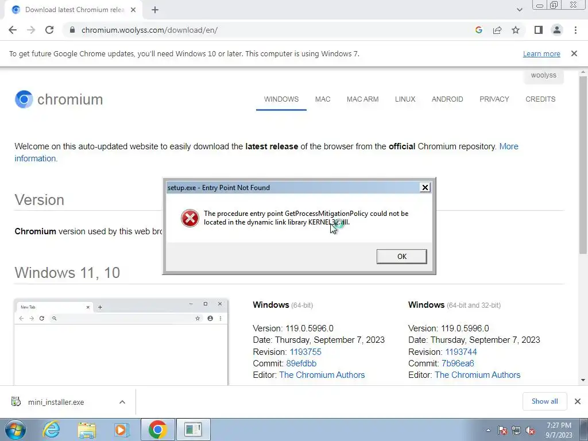588x441 pixels.
Task: Switch to Chrome taskbar button
Action: point(157,430)
